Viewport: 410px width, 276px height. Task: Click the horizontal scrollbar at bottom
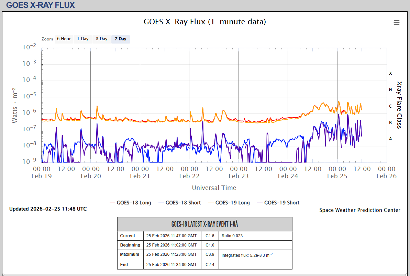tap(17, 275)
